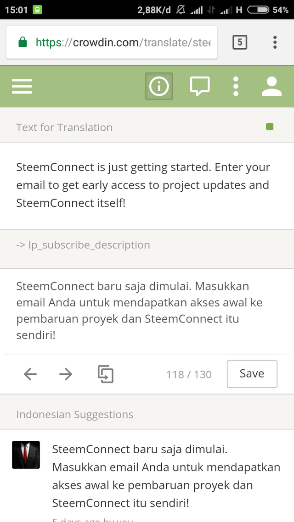Viewport: 294px width, 522px height.
Task: Click the 118 / 130 string counter
Action: click(x=189, y=374)
